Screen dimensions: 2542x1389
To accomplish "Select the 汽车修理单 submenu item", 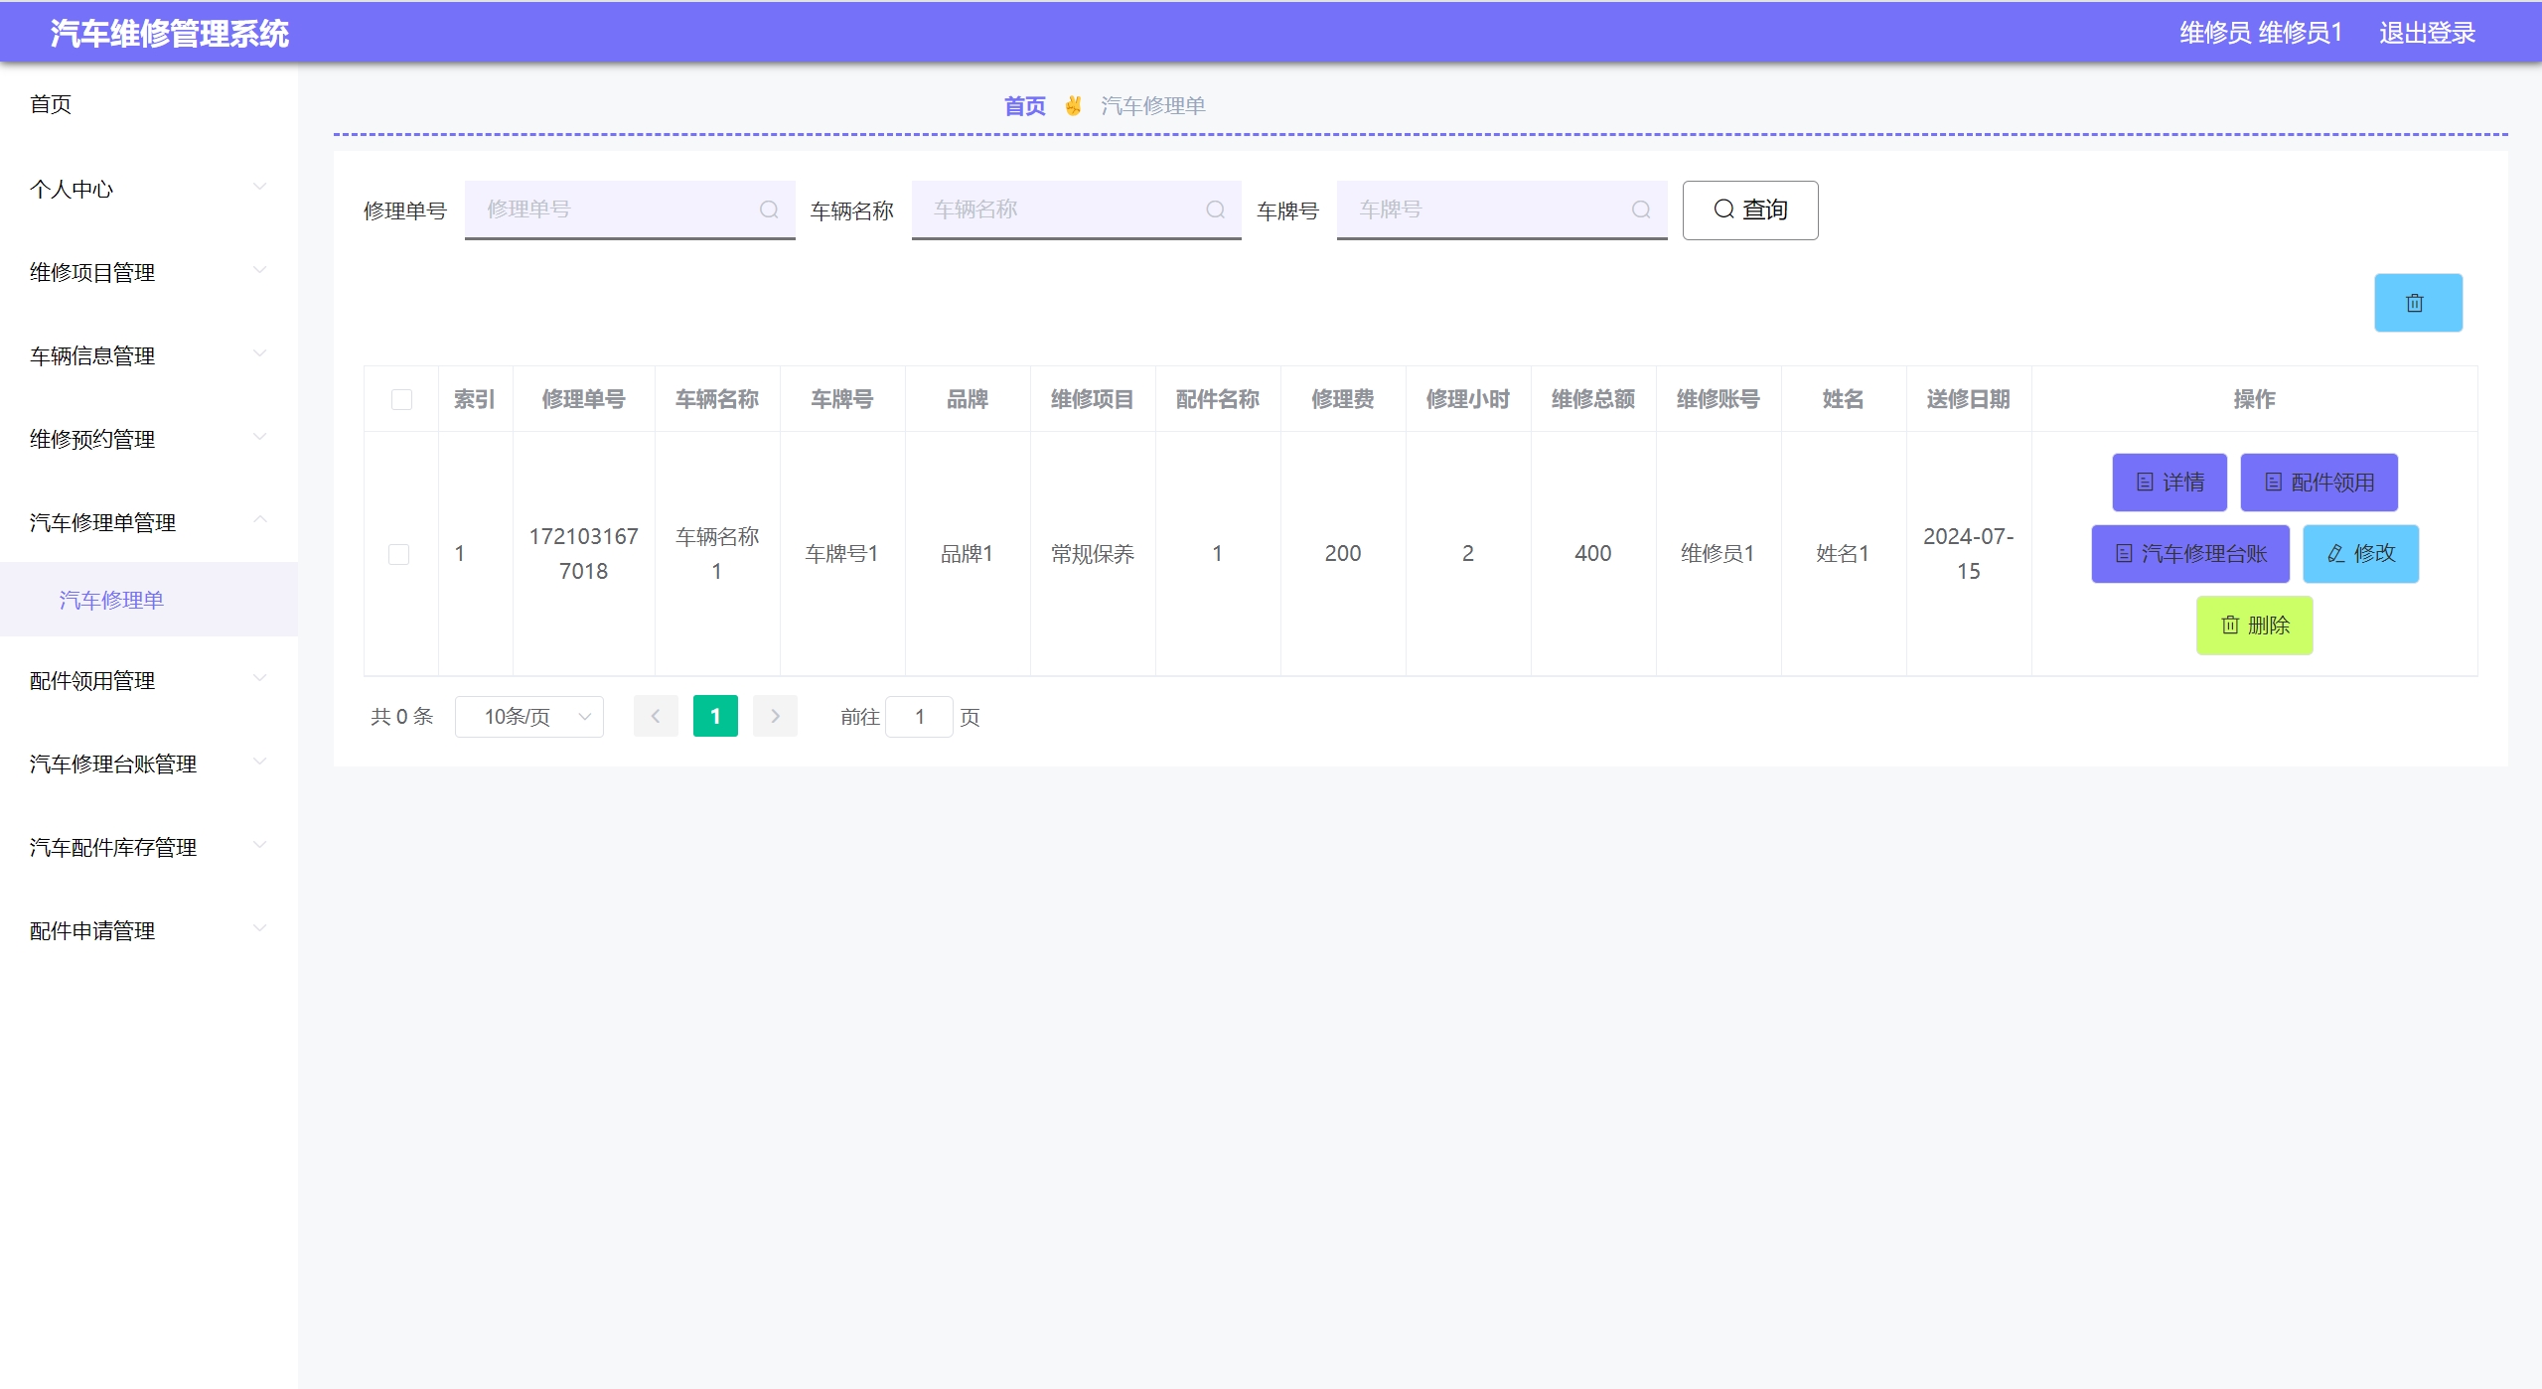I will click(x=111, y=600).
